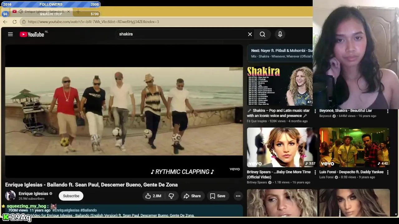Click the vevo logo on the video
This screenshot has height=224, width=399.
point(234,169)
